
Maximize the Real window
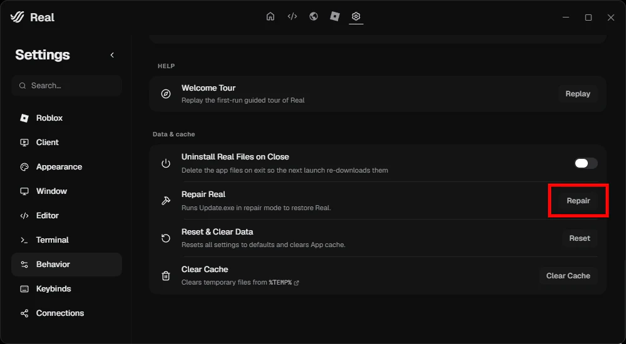tap(588, 17)
